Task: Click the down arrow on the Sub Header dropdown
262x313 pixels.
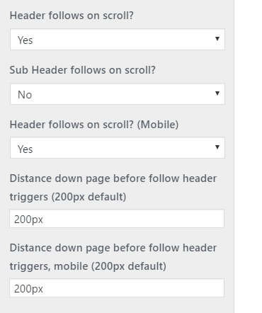Action: (217, 93)
